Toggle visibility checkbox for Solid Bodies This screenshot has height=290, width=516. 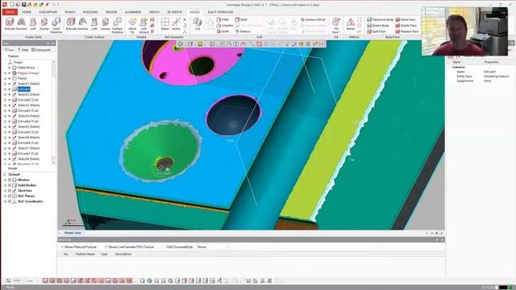coord(10,185)
